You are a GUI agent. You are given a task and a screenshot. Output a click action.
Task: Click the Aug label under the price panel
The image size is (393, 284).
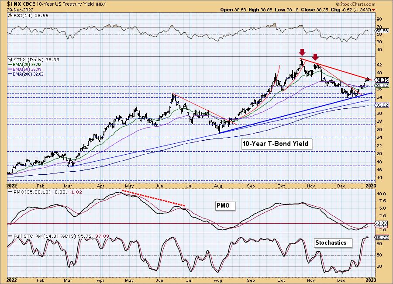point(218,186)
